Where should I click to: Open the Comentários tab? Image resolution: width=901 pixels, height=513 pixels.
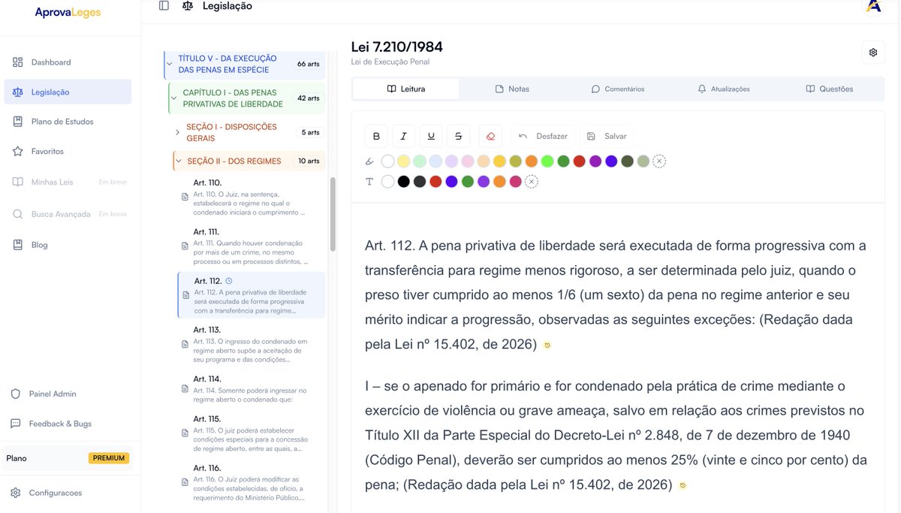(618, 89)
